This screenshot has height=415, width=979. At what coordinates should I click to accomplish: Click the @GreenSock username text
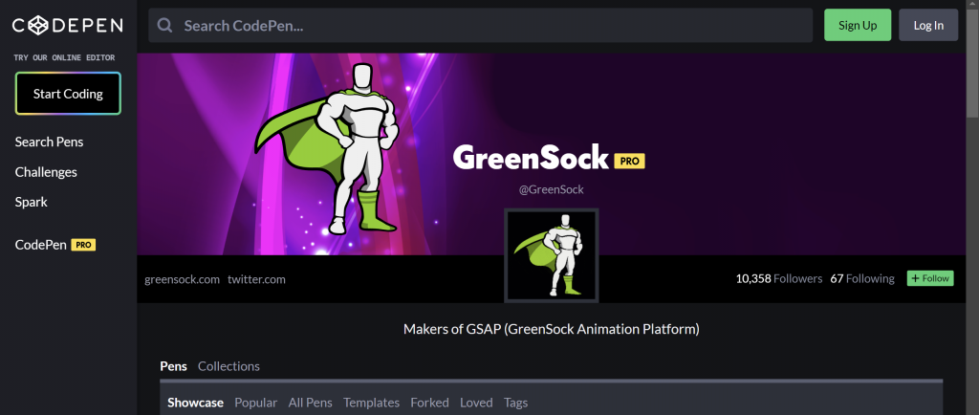point(552,189)
